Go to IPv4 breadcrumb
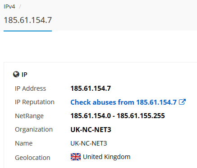 pyautogui.click(x=9, y=7)
